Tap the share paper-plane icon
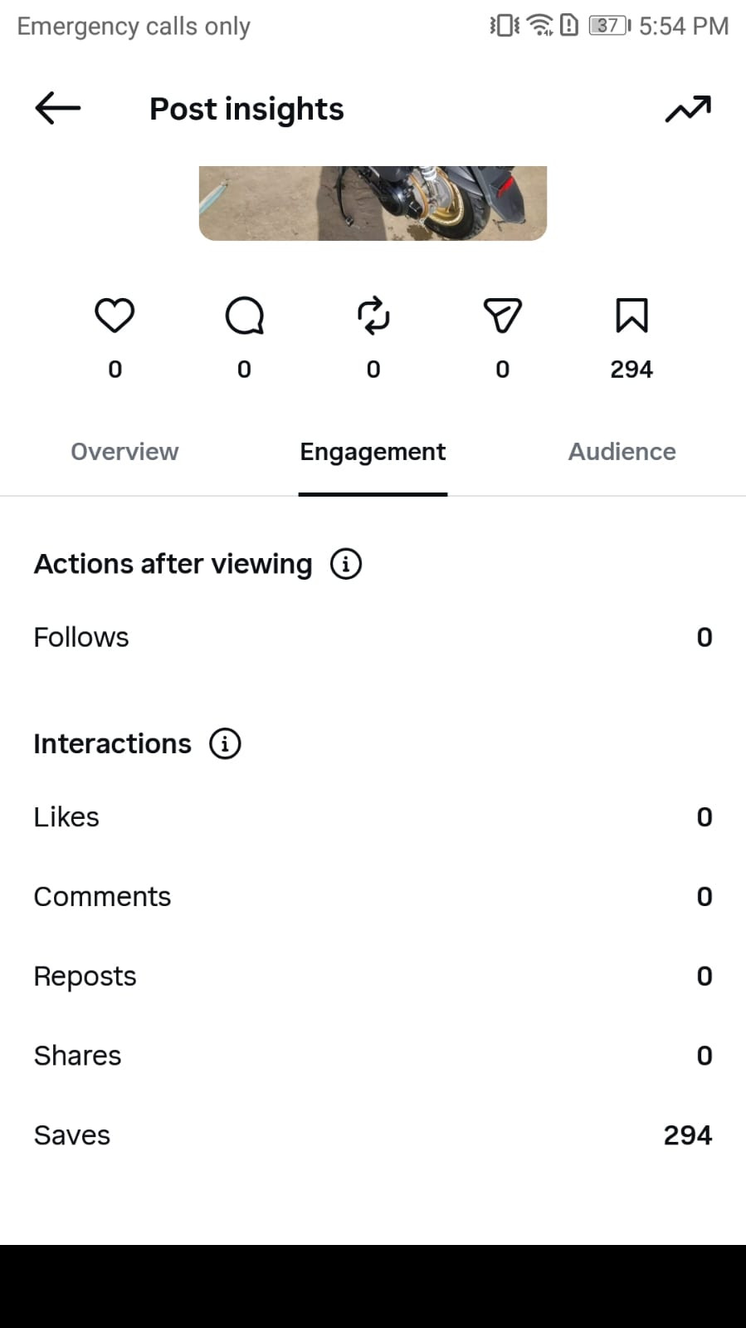 pos(502,316)
